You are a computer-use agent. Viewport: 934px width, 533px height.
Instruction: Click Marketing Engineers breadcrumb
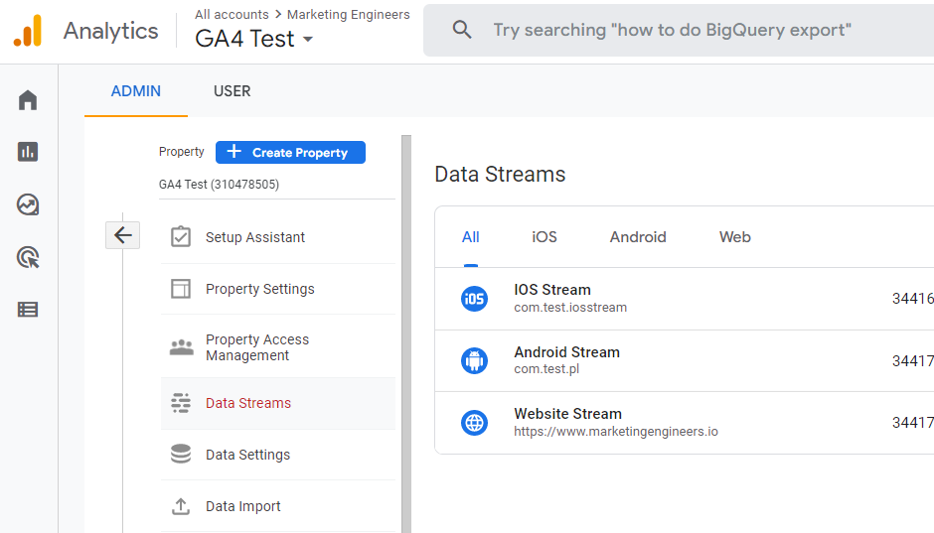(349, 14)
